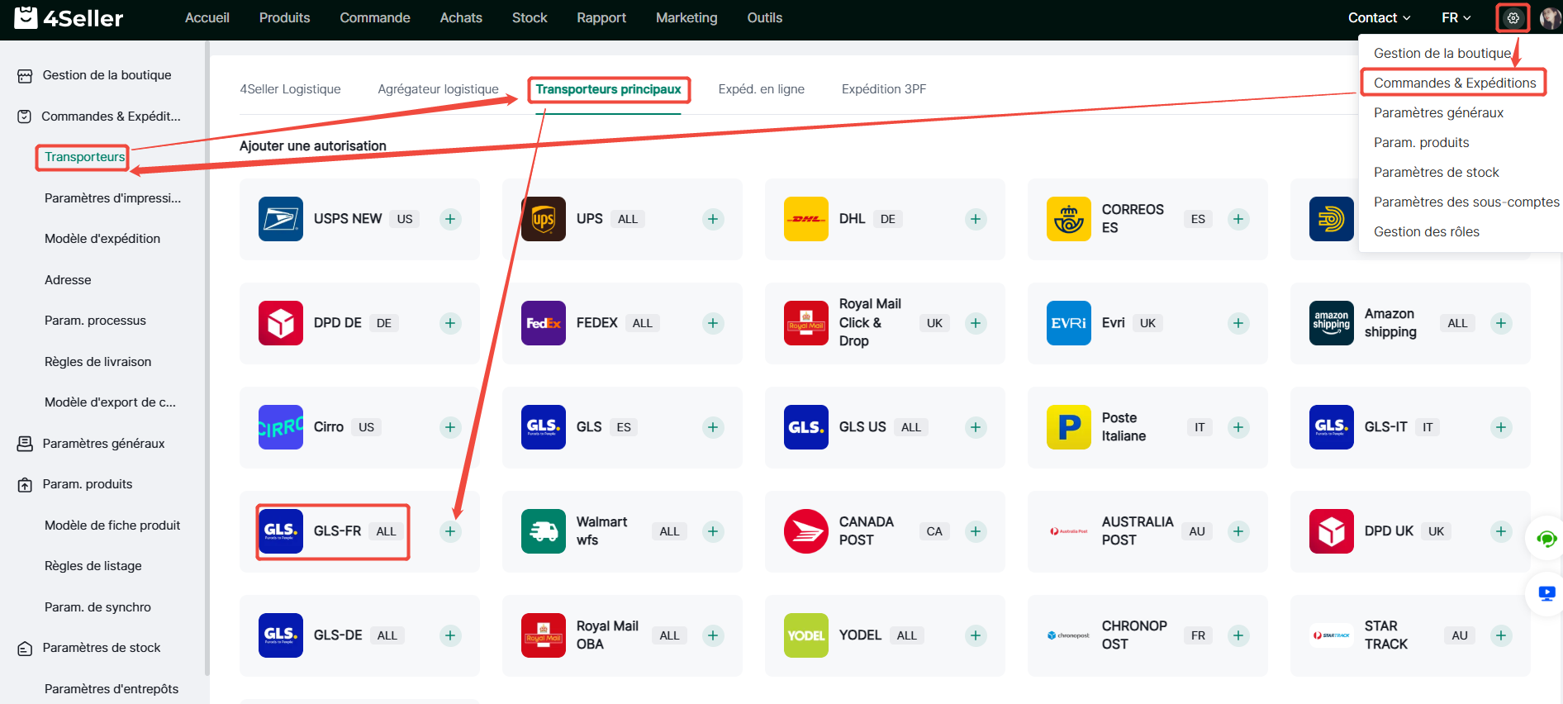The height and width of the screenshot is (704, 1563).
Task: Open Adresse sidebar item
Action: click(x=68, y=280)
